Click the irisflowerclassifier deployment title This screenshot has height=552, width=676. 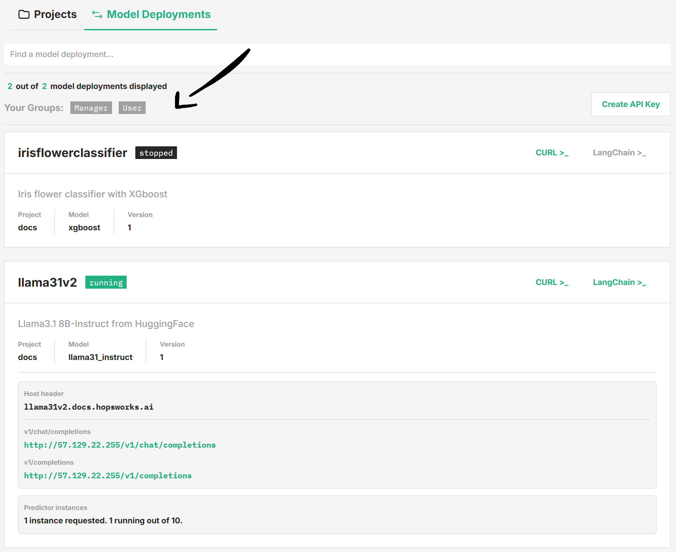coord(72,153)
